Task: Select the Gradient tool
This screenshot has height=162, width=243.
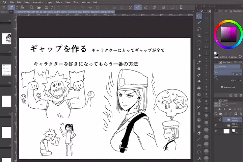Action: coord(199,120)
